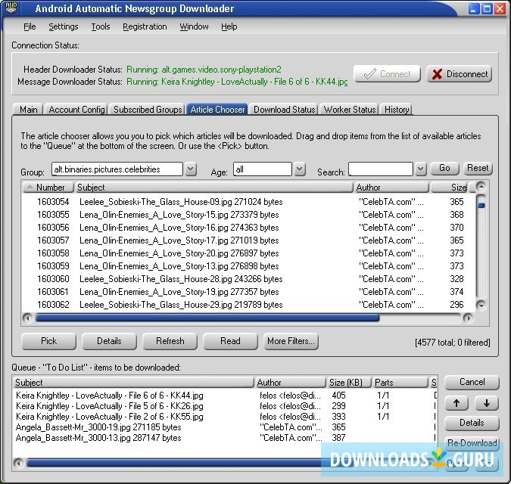
Task: Open the Tools menu
Action: (x=101, y=26)
